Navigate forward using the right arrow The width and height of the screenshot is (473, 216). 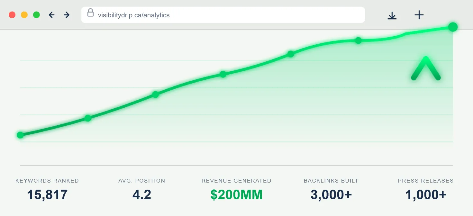[66, 14]
